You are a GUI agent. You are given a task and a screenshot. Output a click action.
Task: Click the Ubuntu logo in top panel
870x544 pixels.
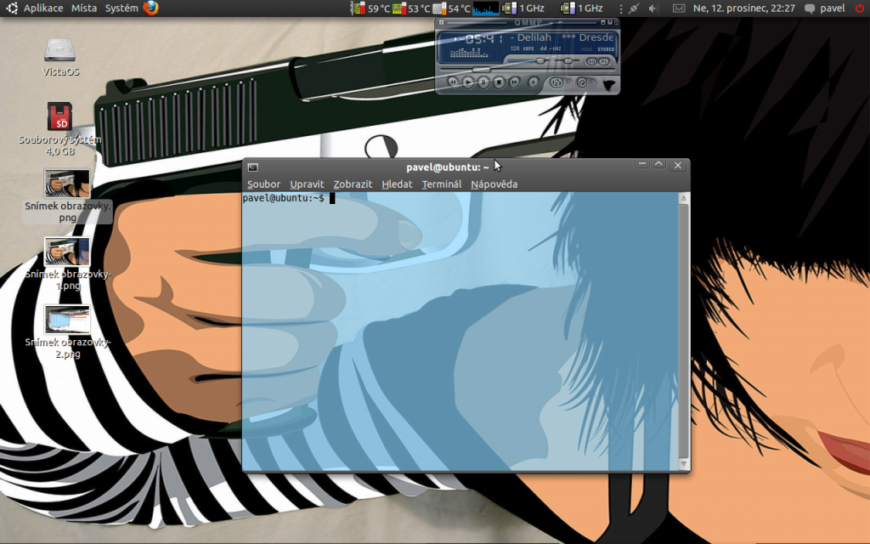(12, 8)
